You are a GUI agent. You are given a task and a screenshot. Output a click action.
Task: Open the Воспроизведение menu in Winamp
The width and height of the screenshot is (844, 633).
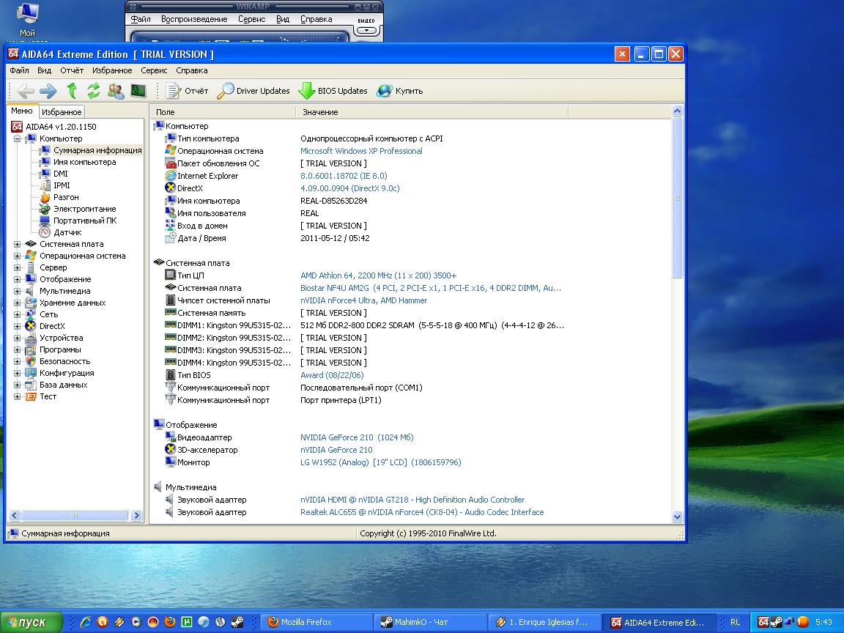194,19
